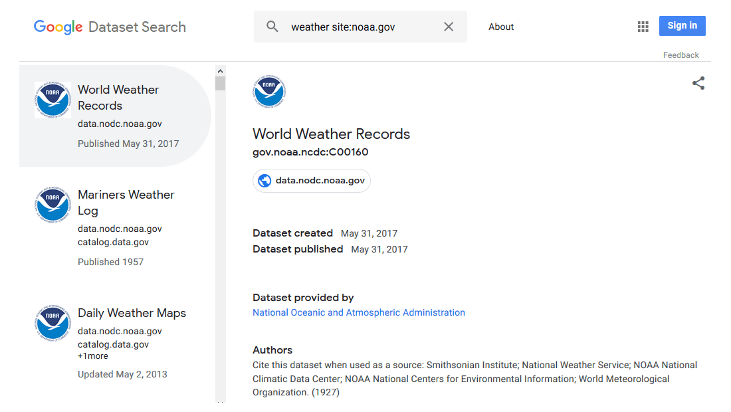This screenshot has height=412, width=731.
Task: Click NOAA logo beside Daily Weather Maps
Action: coord(52,323)
